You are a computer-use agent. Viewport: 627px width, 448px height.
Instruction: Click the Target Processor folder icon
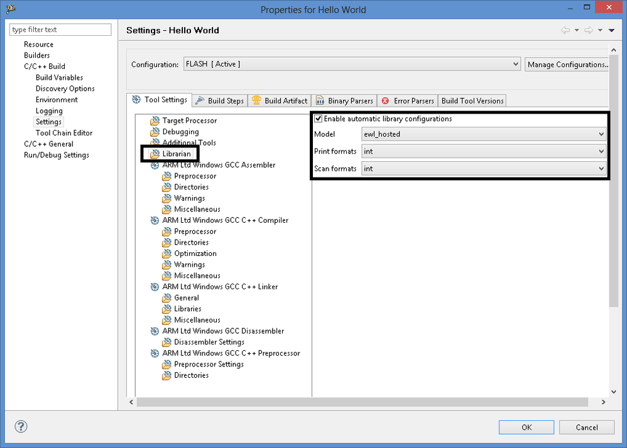pos(155,120)
